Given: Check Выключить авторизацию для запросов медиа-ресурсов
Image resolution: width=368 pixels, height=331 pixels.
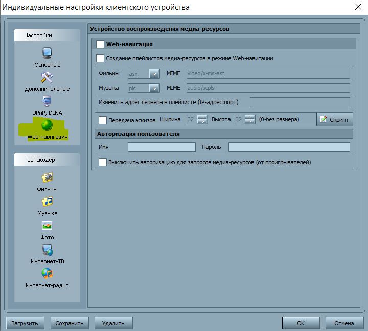Looking at the screenshot, I should (x=103, y=162).
